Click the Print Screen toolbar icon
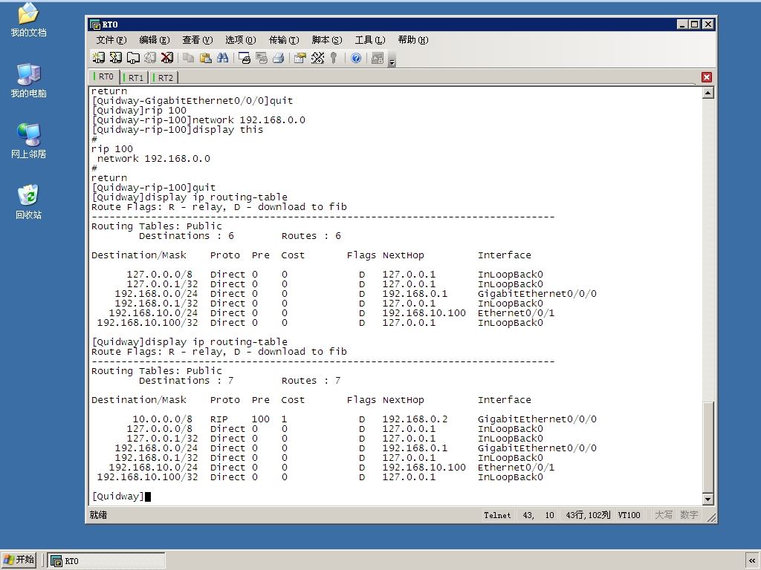 244,58
